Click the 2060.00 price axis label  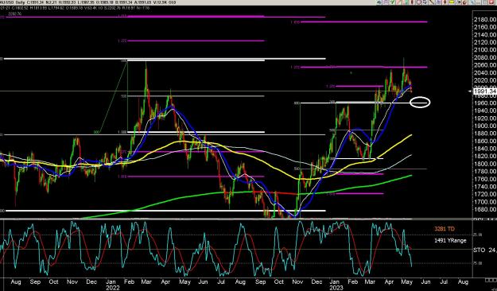[485, 65]
